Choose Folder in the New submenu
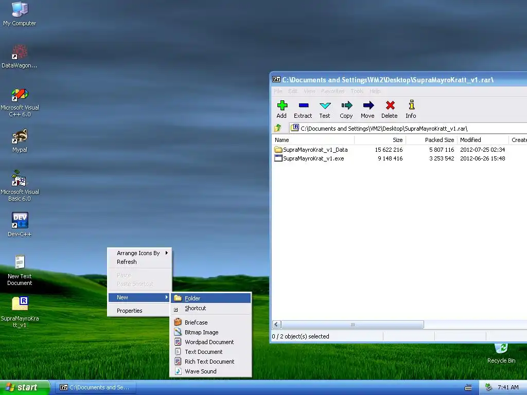 pos(210,298)
